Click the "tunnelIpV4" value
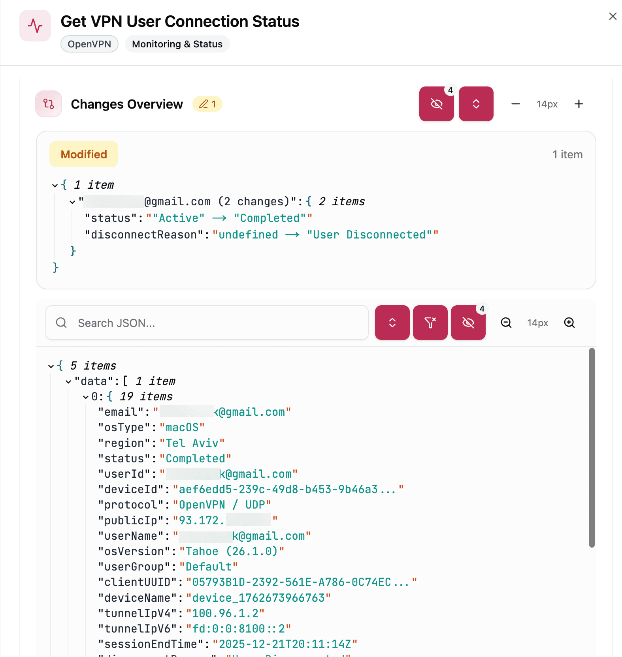The width and height of the screenshot is (622, 657). pyautogui.click(x=225, y=613)
